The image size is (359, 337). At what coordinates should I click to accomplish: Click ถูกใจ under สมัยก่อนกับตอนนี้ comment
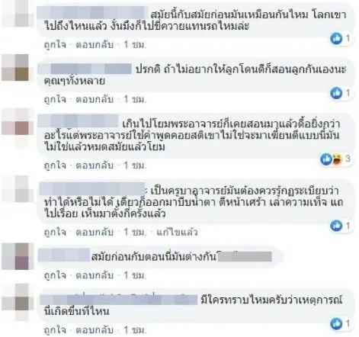pos(55,275)
